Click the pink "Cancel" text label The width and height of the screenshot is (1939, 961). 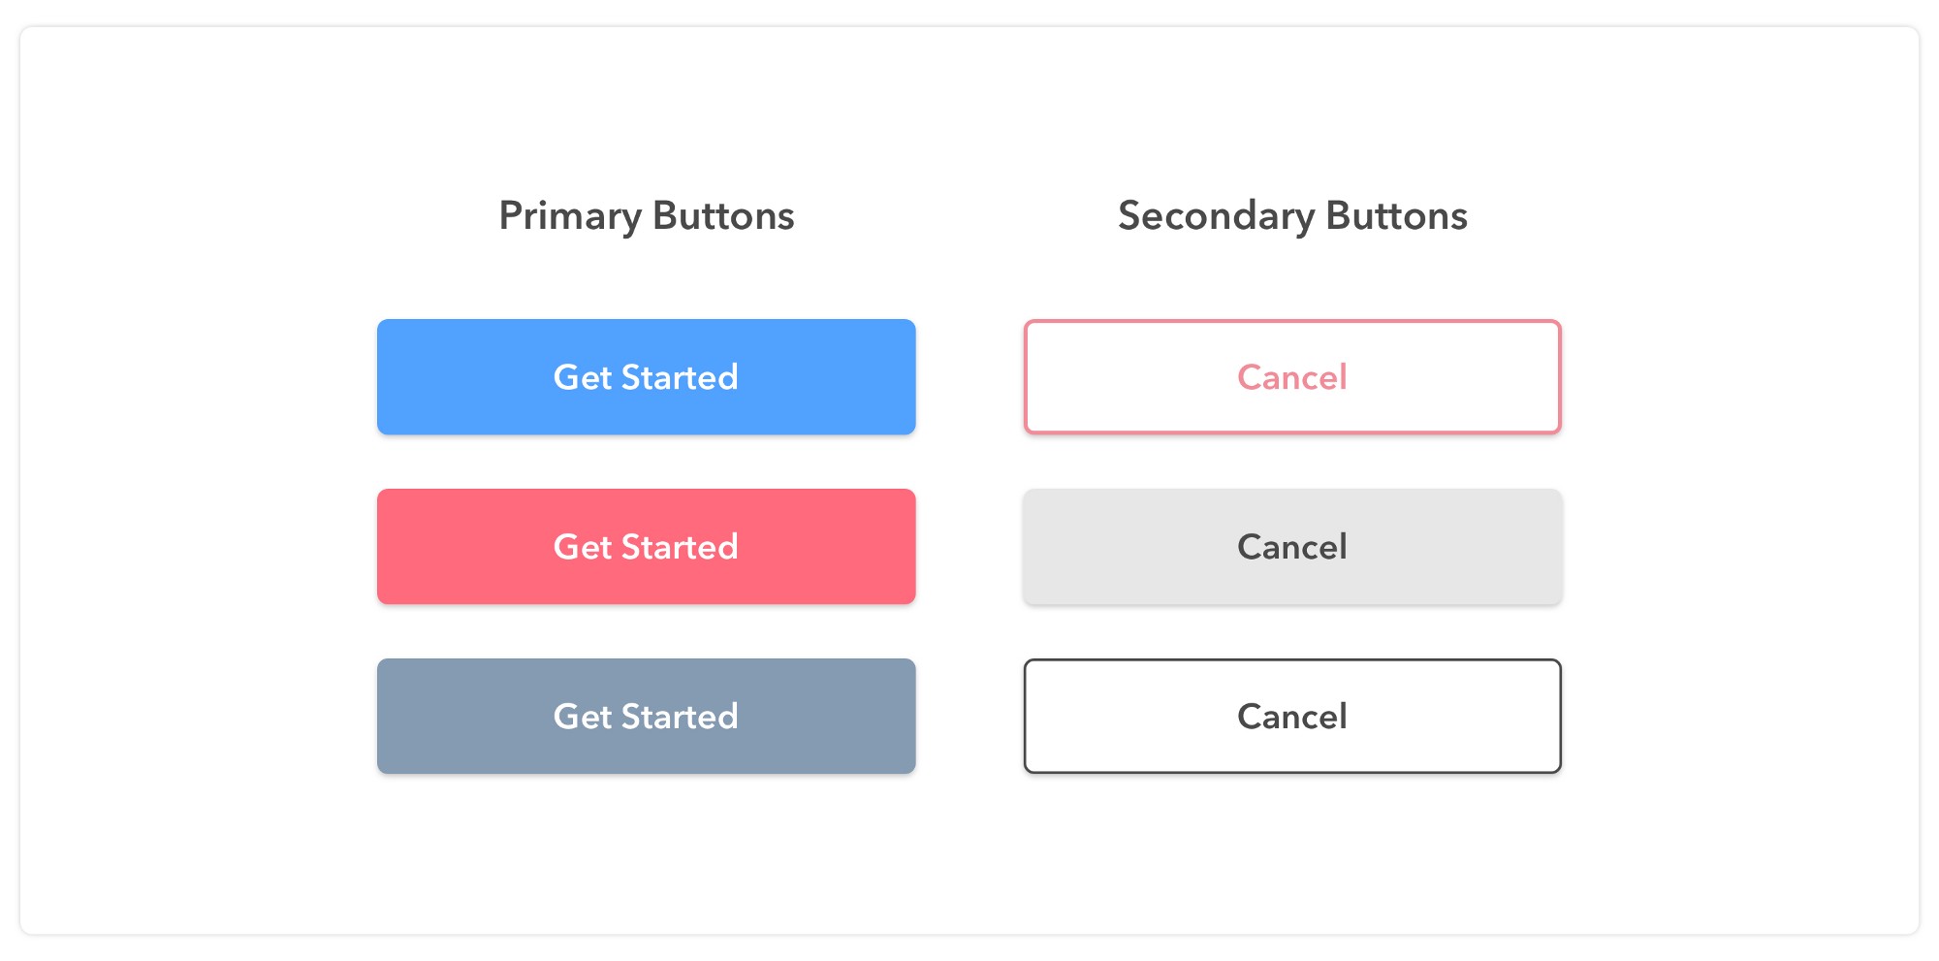[x=1291, y=377]
